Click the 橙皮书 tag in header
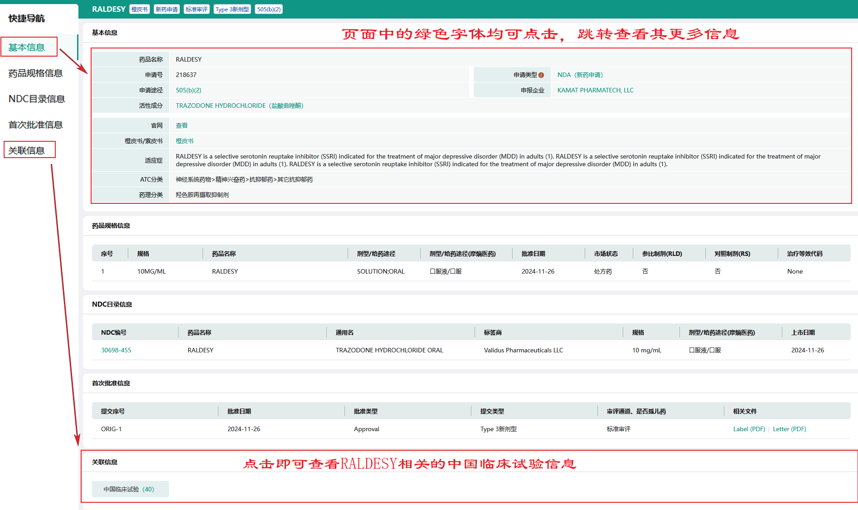The image size is (858, 510). (140, 10)
